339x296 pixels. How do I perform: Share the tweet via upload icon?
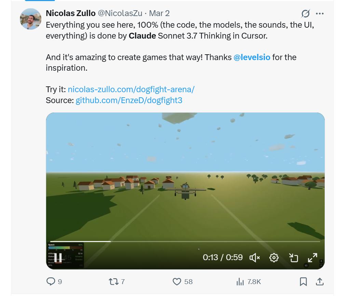pos(320,282)
